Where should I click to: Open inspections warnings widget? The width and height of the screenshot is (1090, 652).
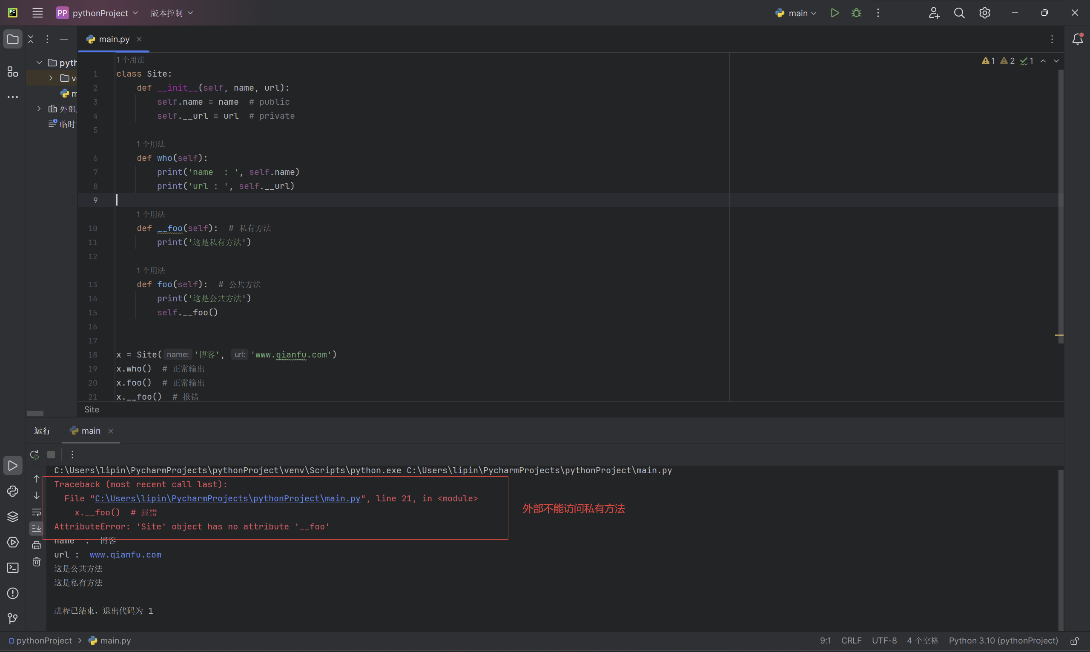[1007, 60]
